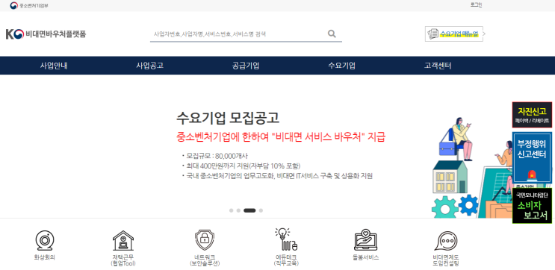Select the second carousel dot
Viewport: 555px width, 270px height.
tap(238, 210)
